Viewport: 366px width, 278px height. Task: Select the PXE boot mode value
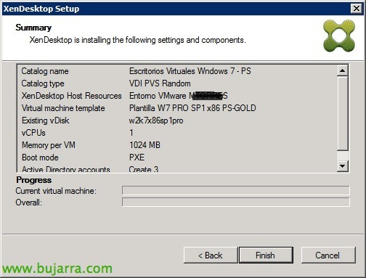137,158
